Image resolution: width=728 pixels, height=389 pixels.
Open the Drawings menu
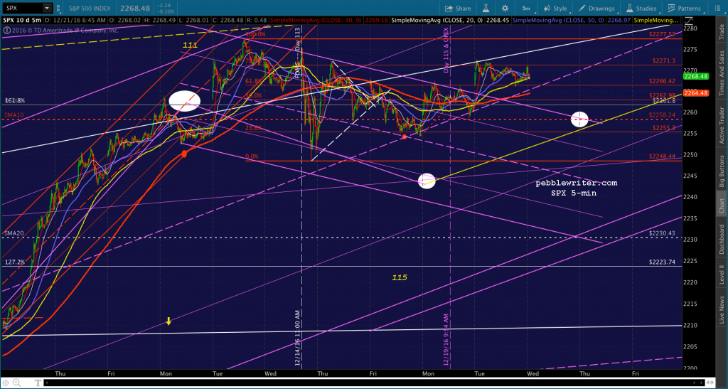[597, 9]
